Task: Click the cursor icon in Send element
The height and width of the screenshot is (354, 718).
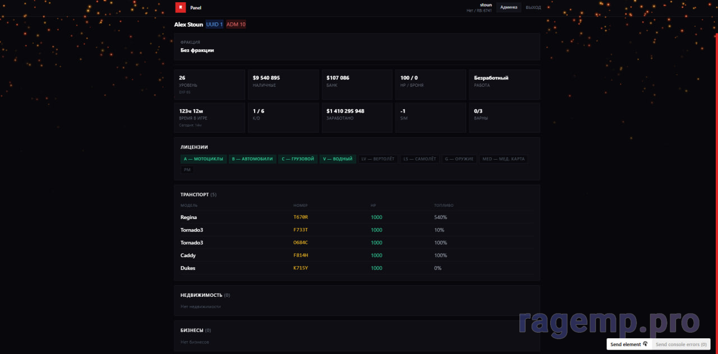Action: (x=645, y=344)
